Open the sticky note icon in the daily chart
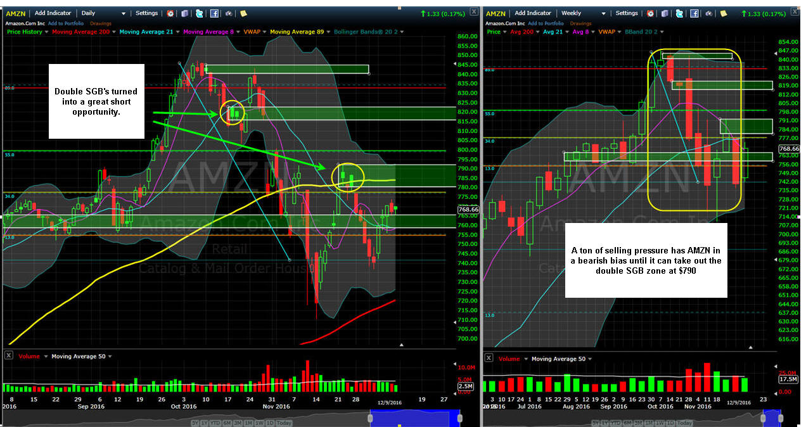The height and width of the screenshot is (427, 806). click(243, 13)
